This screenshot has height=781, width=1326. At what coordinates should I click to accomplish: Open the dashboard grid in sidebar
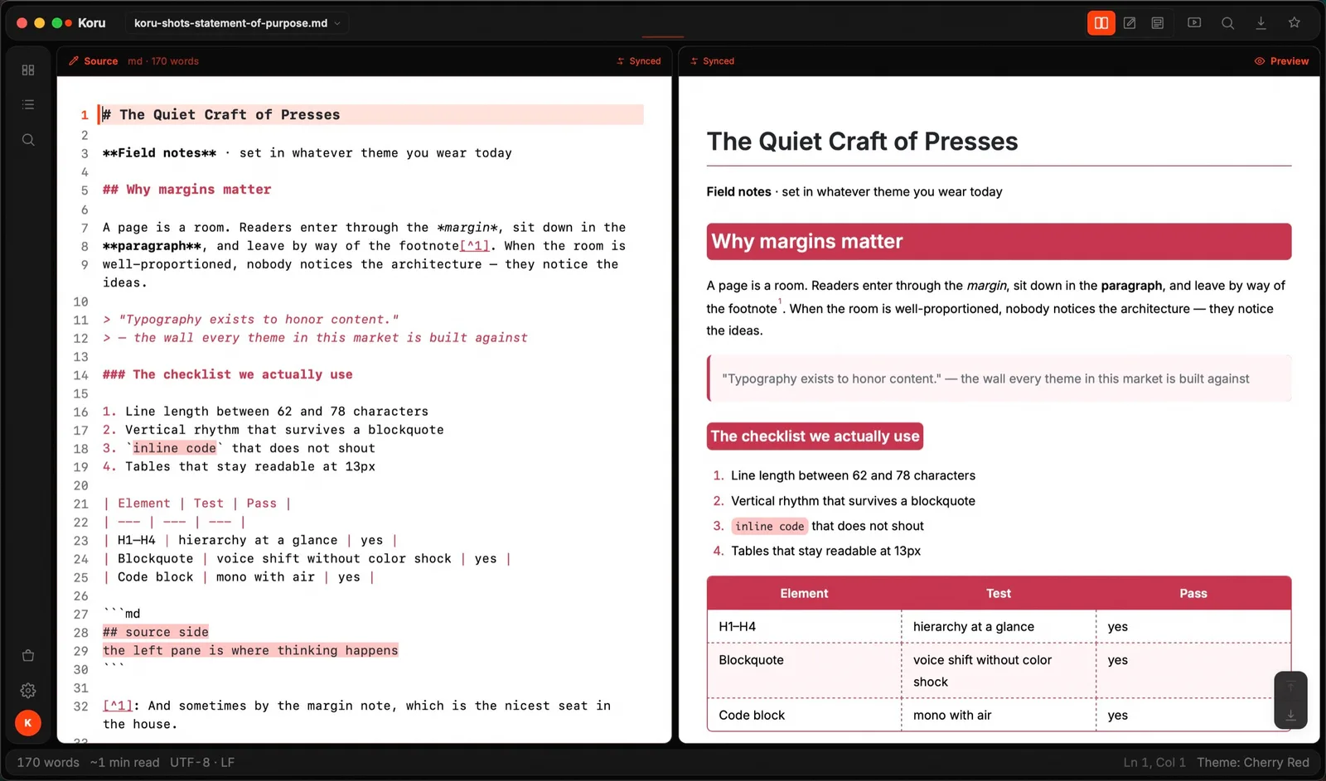(28, 70)
